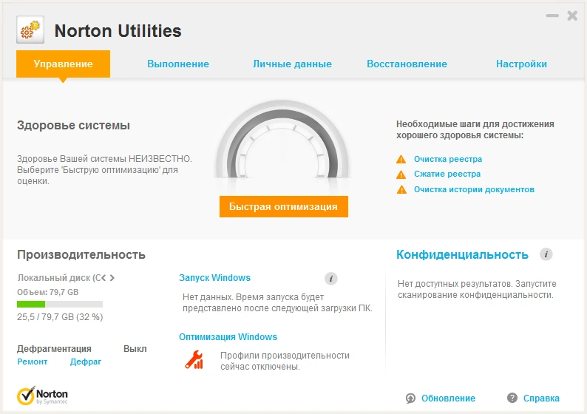The image size is (587, 414).
Task: Click the Norton Utilities gear logo icon
Action: click(30, 30)
